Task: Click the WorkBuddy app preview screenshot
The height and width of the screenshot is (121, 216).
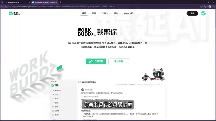Action: [108, 100]
